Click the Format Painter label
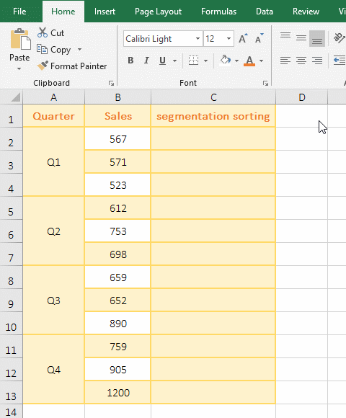Image resolution: width=346 pixels, height=418 pixels. click(79, 66)
